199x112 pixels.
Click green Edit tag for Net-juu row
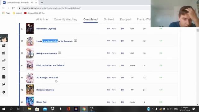coord(161,53)
